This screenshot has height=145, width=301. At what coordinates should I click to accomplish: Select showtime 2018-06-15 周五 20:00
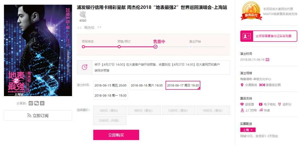(111, 85)
